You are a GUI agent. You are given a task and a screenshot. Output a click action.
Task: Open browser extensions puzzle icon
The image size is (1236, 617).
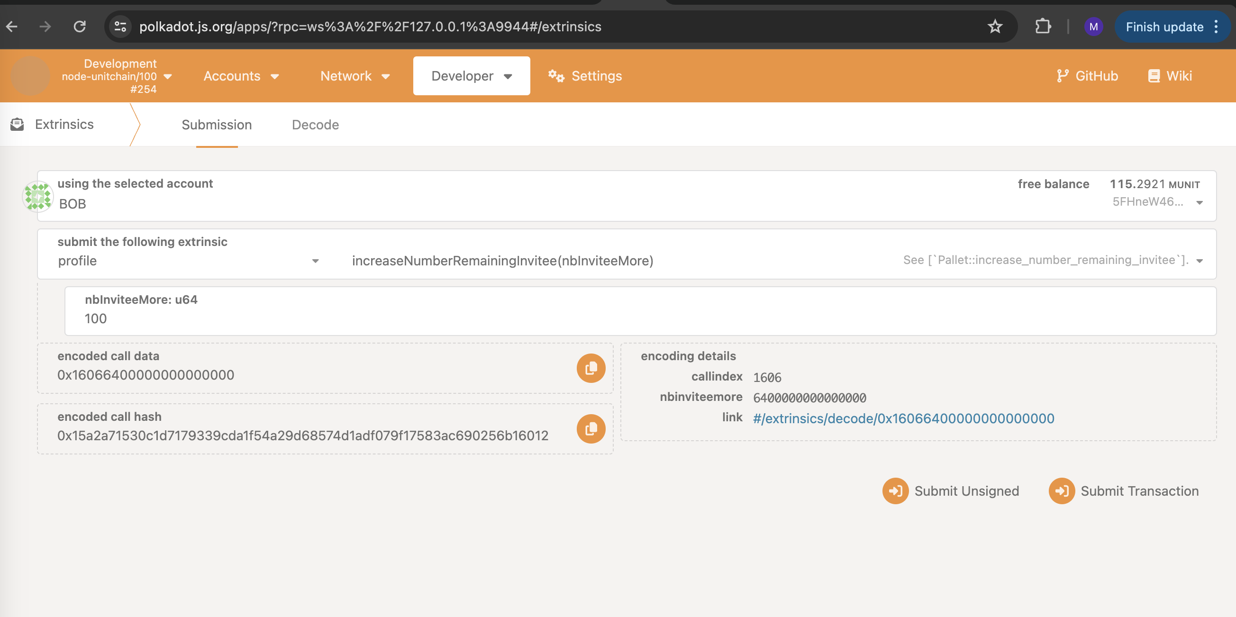pos(1043,27)
